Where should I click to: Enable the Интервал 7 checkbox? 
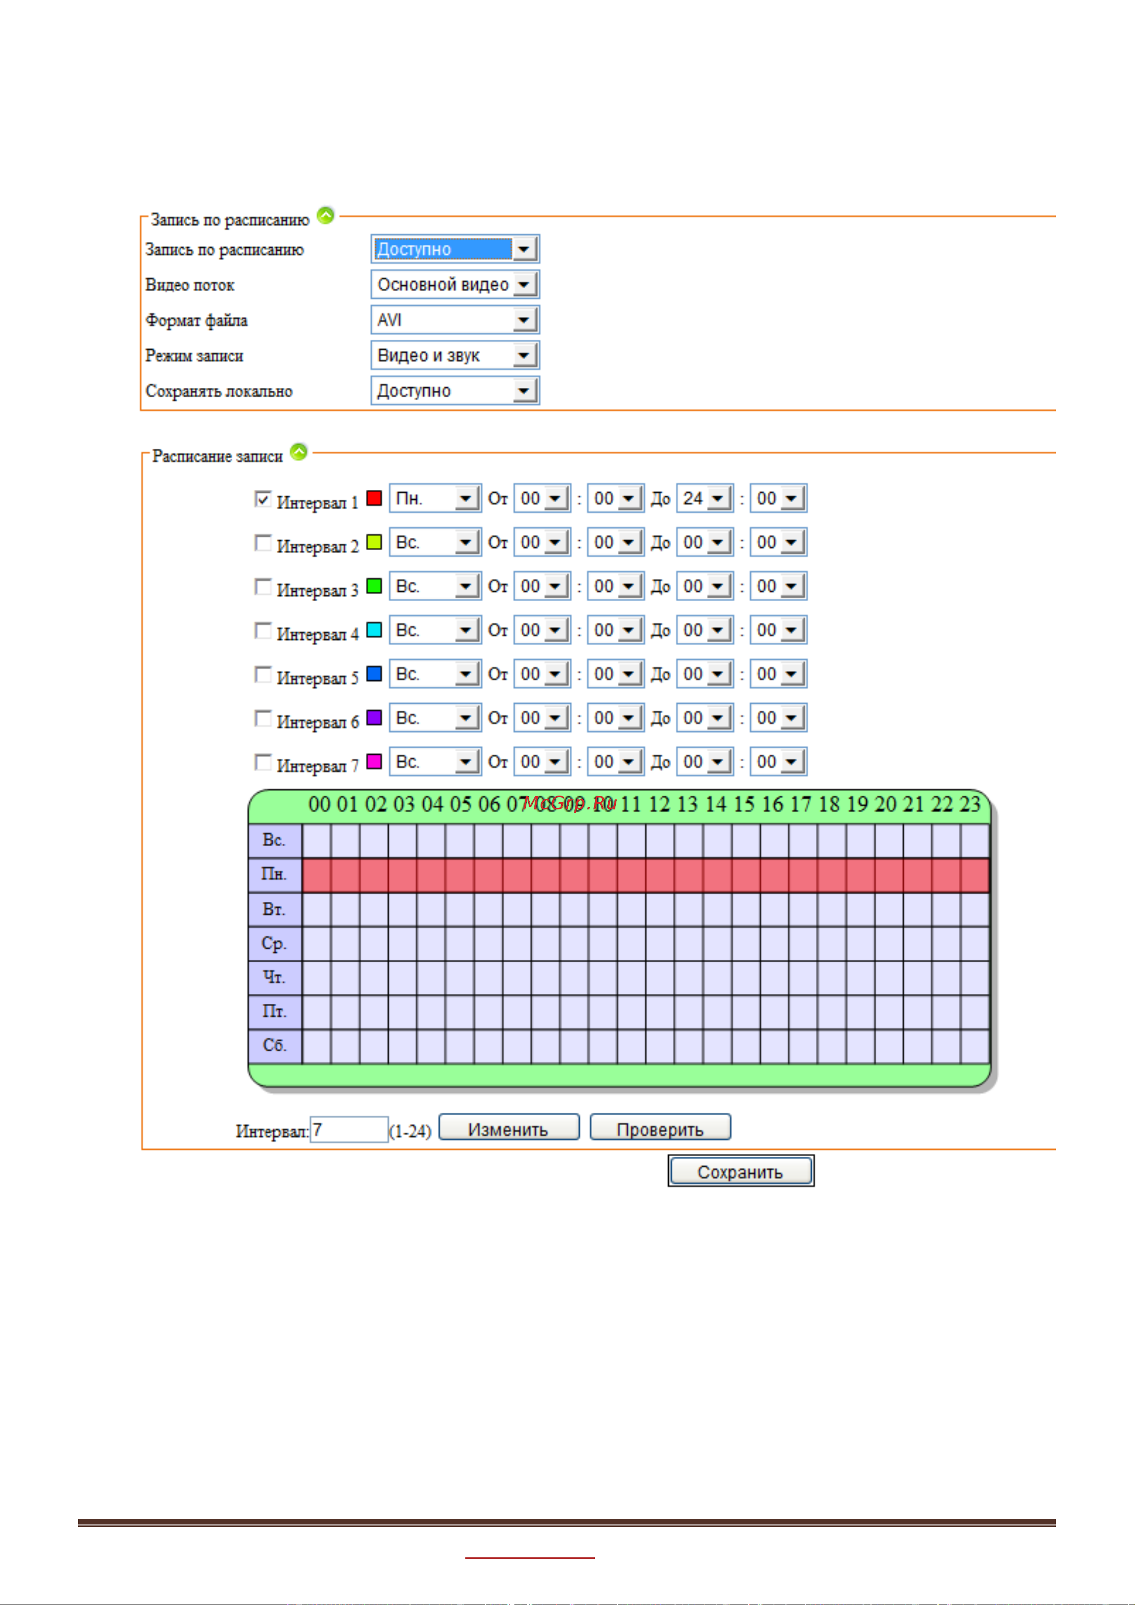coord(263,763)
